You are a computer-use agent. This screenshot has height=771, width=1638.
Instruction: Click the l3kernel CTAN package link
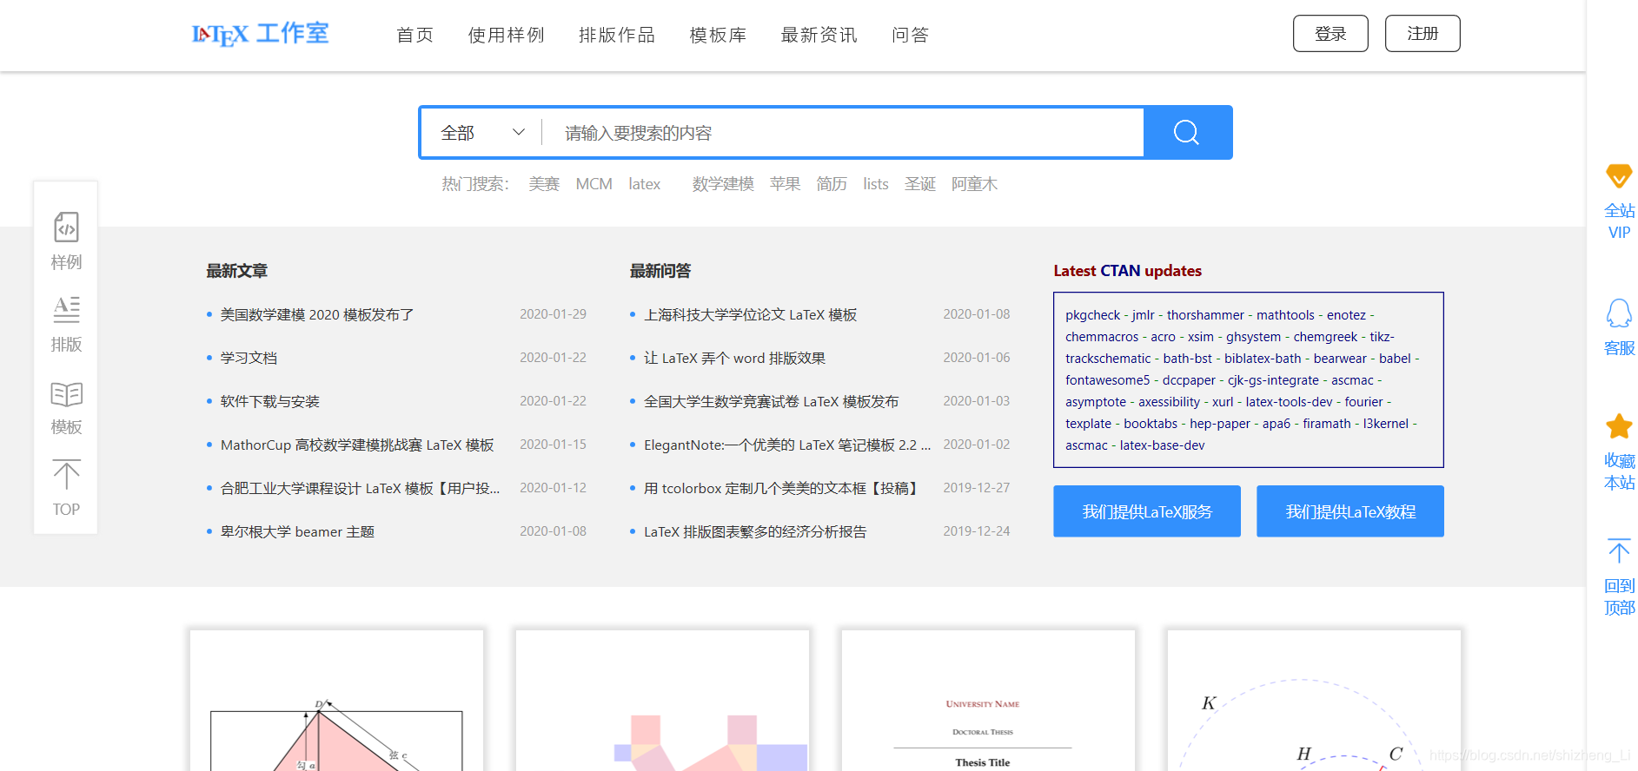tap(1385, 424)
